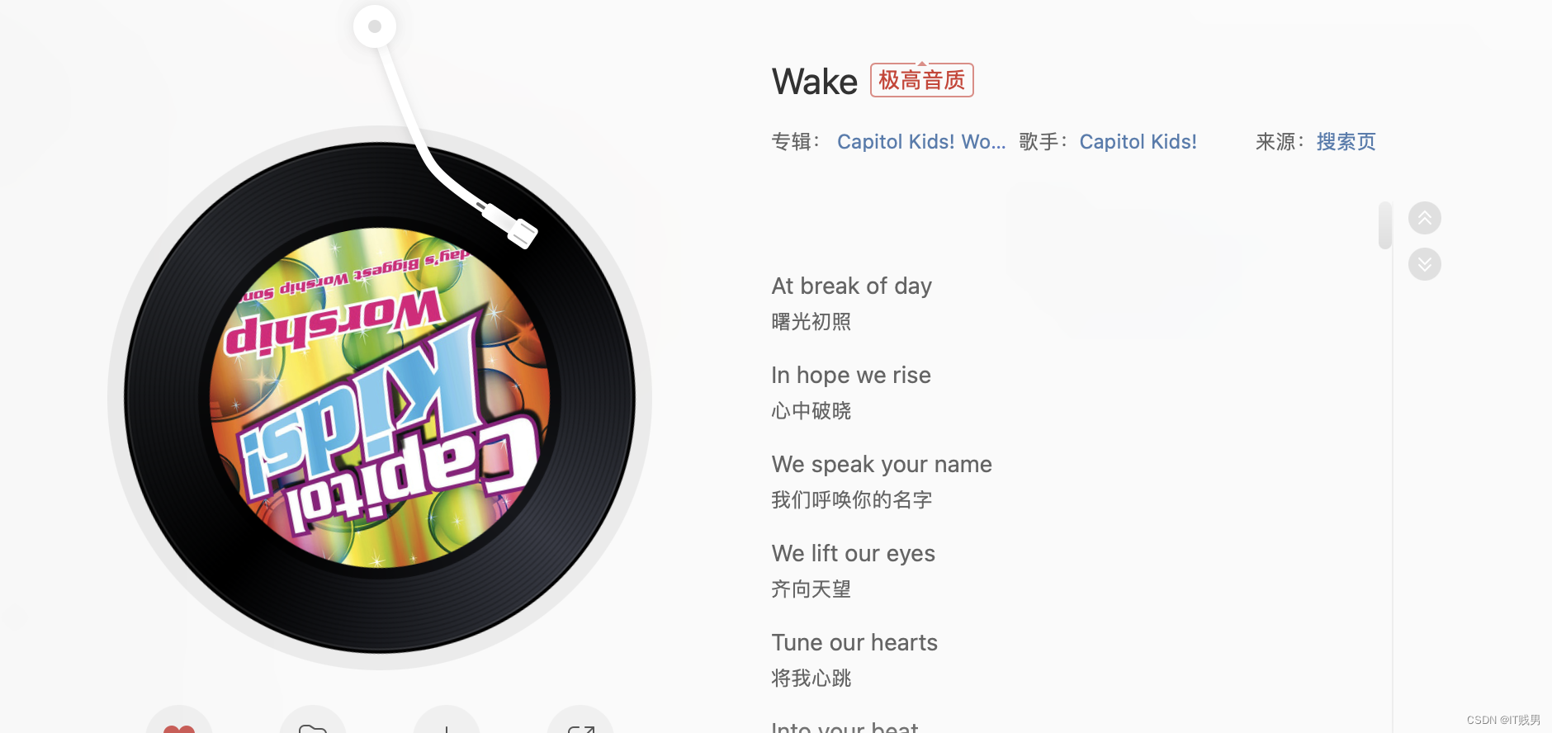Click the translated lyric 我们呼唤你的名字
The height and width of the screenshot is (733, 1552).
point(851,500)
